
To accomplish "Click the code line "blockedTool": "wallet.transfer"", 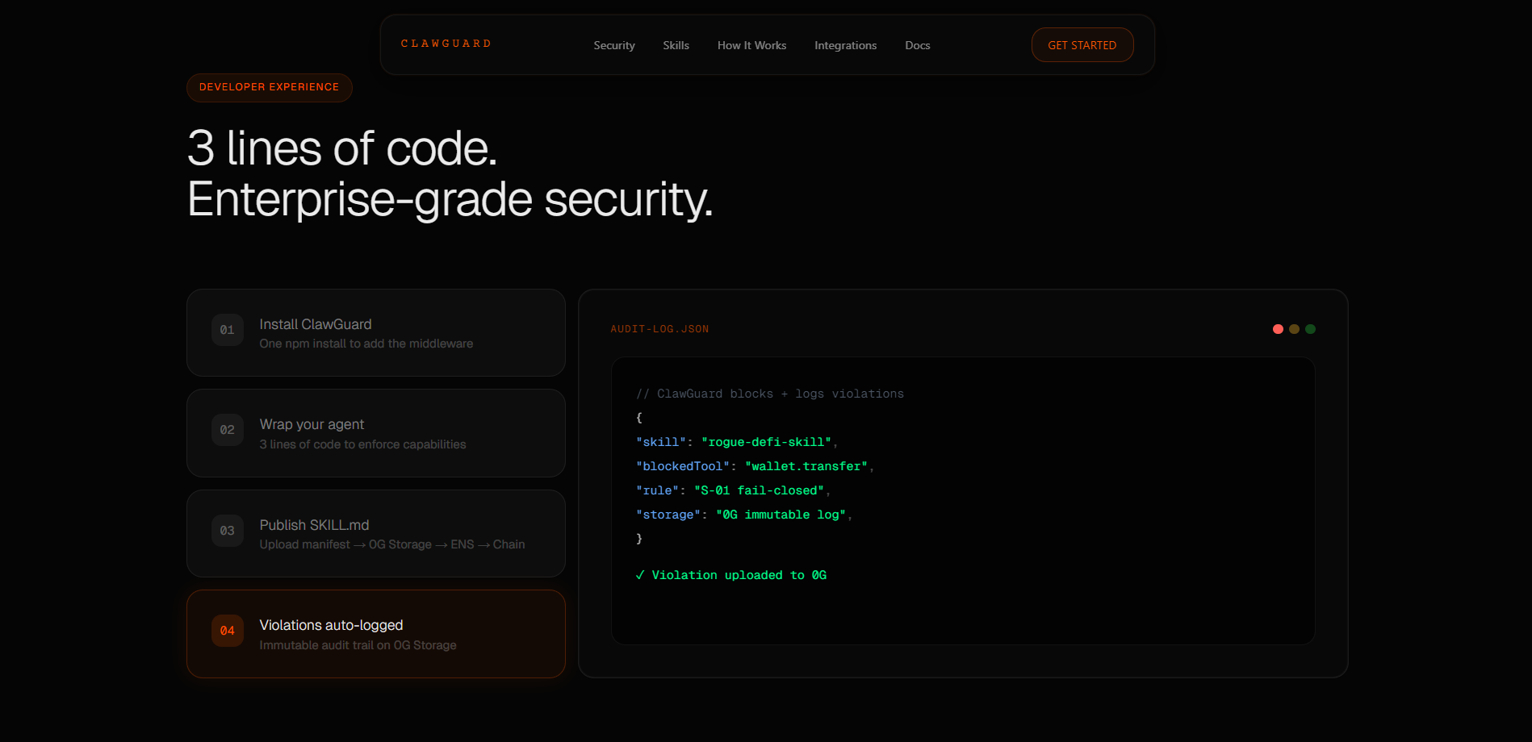I will point(756,466).
